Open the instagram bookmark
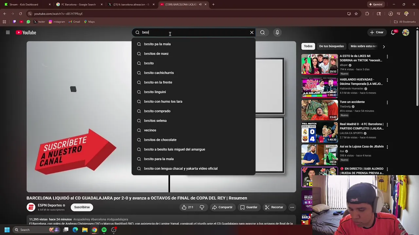This screenshot has width=419, height=235. [x=57, y=22]
